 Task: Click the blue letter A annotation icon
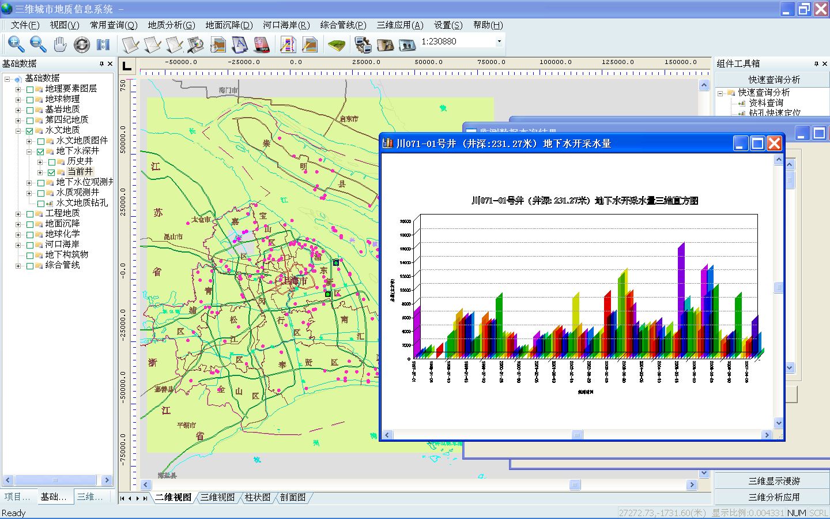tap(240, 44)
